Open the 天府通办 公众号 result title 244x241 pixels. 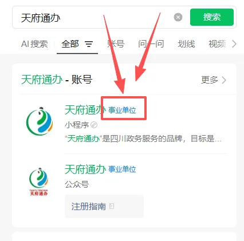85,169
